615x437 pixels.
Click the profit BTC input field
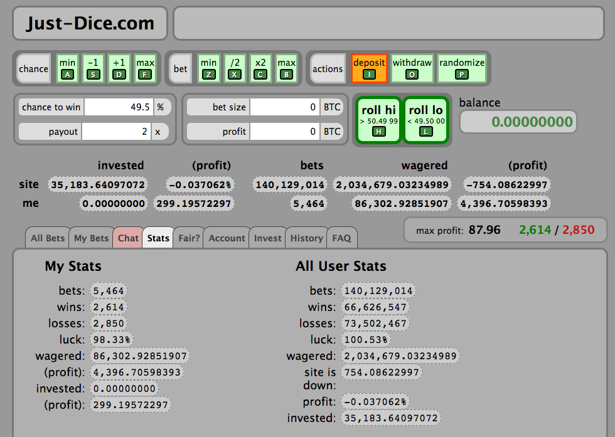[x=285, y=131]
